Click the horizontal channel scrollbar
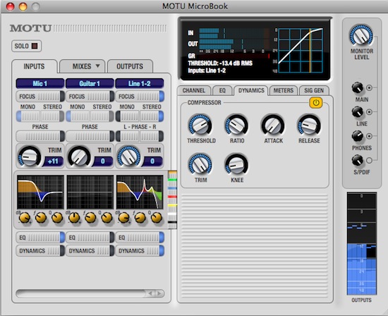Image resolution: width=388 pixels, height=316 pixels. [90, 293]
